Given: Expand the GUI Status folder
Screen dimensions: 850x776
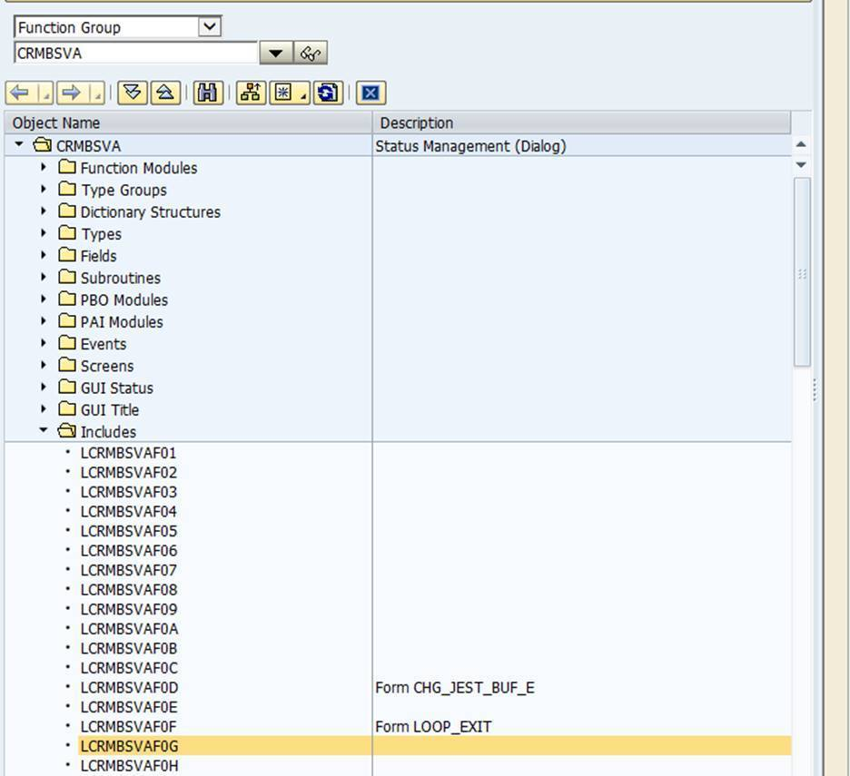Looking at the screenshot, I should coord(44,388).
